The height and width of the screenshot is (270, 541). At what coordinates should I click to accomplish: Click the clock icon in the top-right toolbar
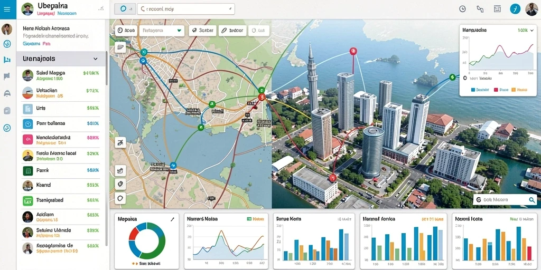point(463,9)
